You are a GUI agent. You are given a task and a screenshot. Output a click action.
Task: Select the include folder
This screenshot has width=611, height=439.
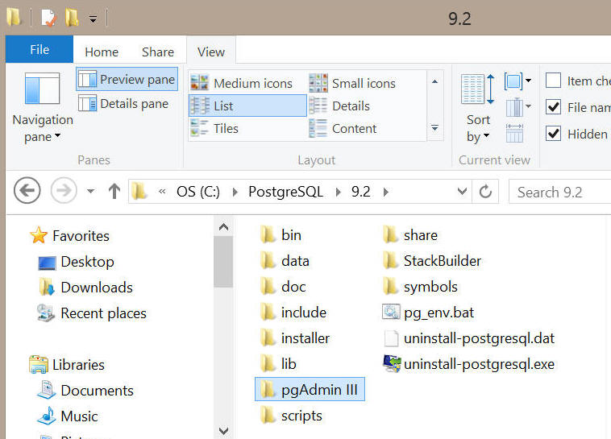[293, 313]
